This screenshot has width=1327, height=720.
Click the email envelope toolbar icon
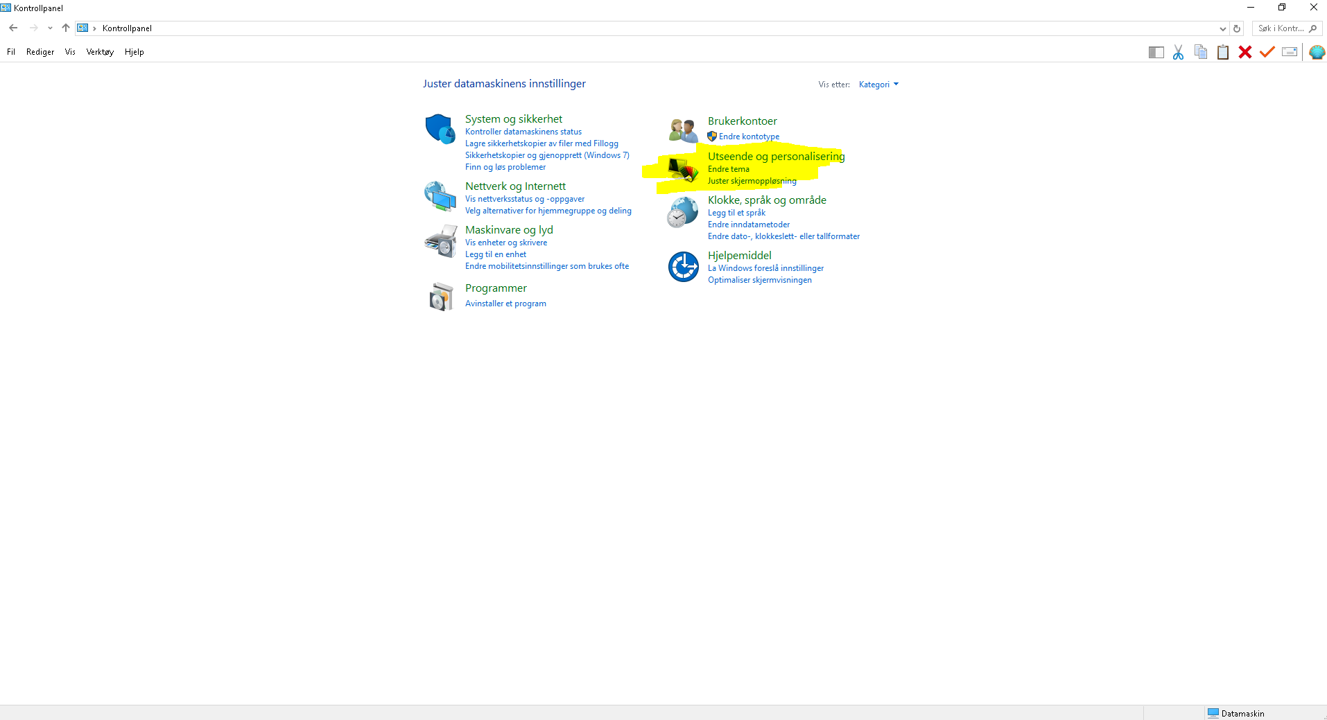pyautogui.click(x=1290, y=52)
